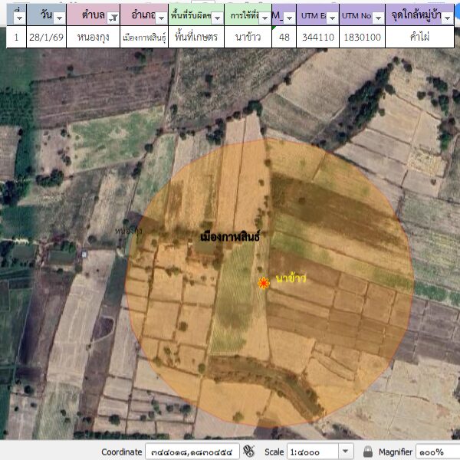Image resolution: width=460 pixels, height=460 pixels.
Task: Click the lock scale padlock icon
Action: point(368,452)
